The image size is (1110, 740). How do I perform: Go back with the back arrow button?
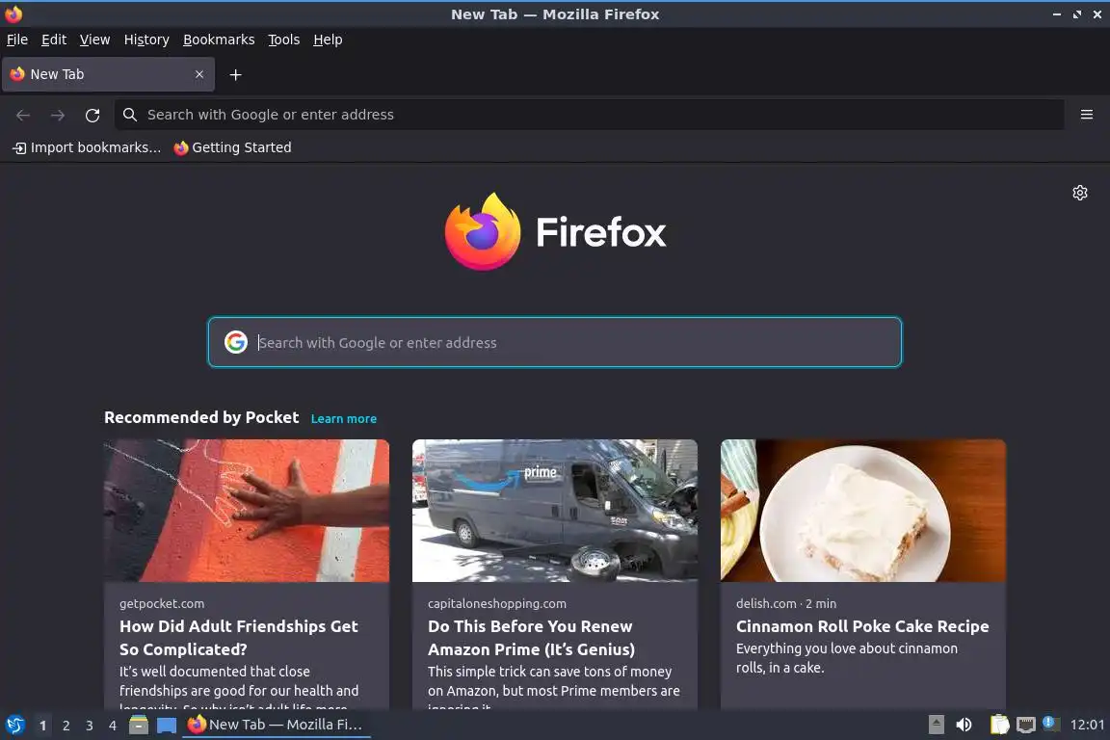23,115
